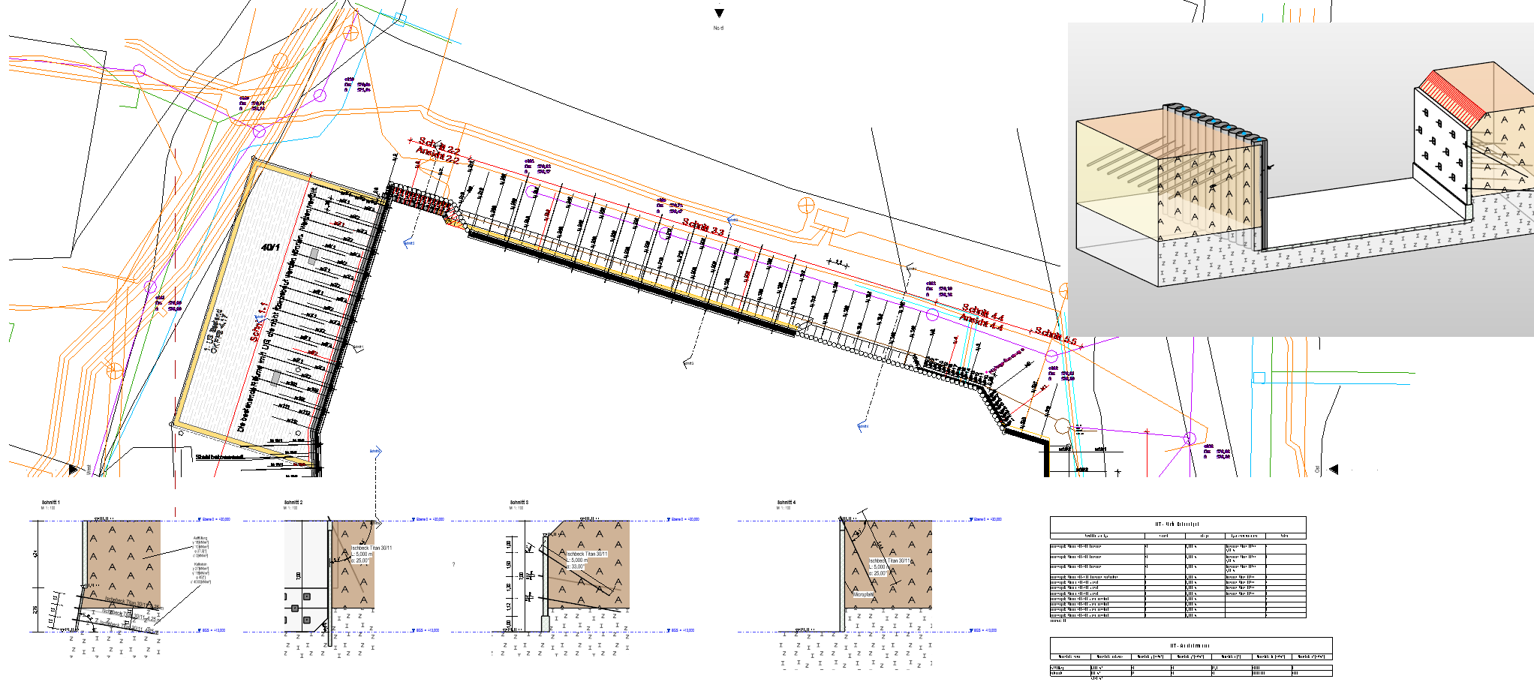
Task: Select the Schnitt 3 view title
Action: pos(519,503)
